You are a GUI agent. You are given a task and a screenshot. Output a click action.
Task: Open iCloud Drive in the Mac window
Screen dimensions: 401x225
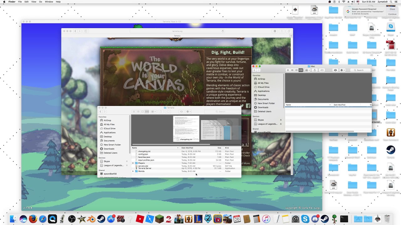pyautogui.click(x=263, y=87)
